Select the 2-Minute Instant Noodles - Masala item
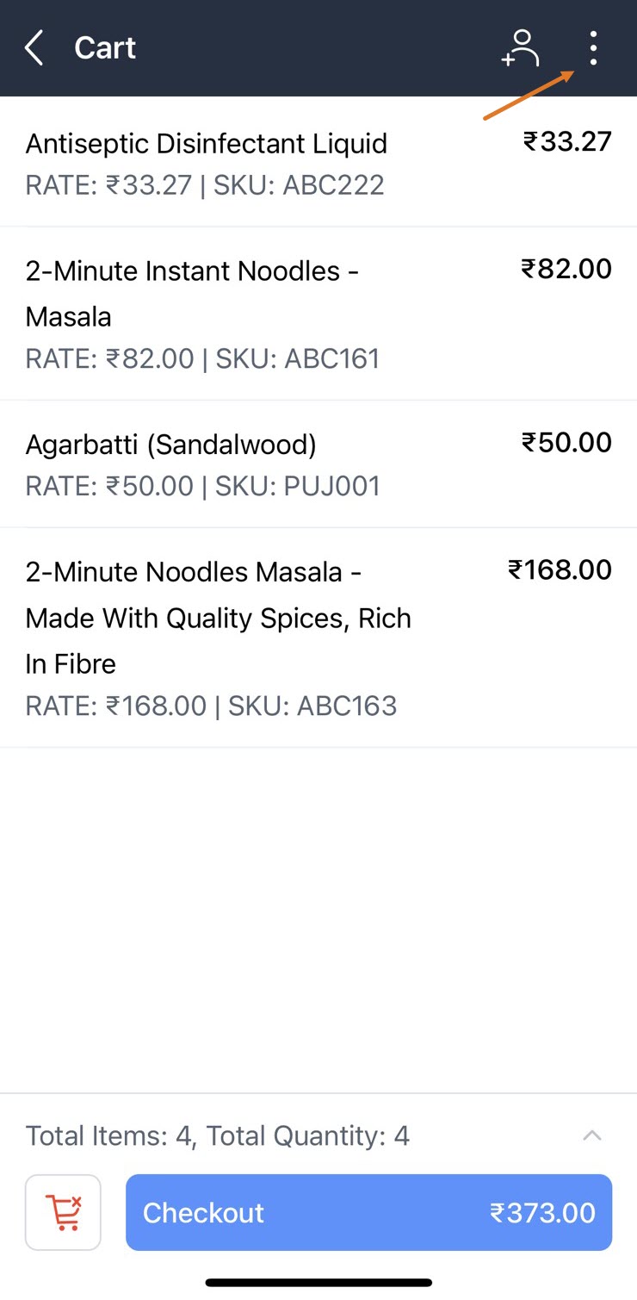The image size is (637, 1300). [192, 293]
